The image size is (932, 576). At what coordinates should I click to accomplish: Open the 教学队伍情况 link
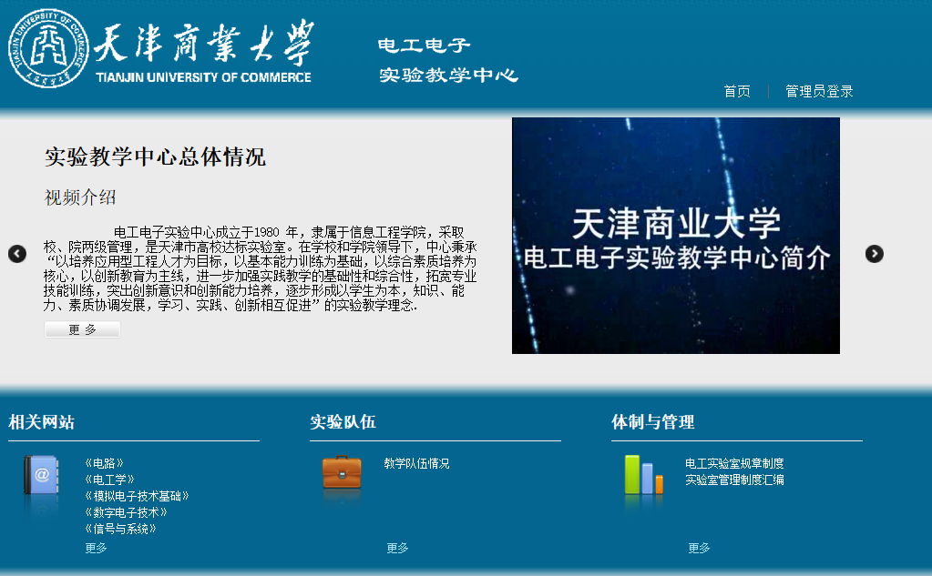tap(416, 463)
